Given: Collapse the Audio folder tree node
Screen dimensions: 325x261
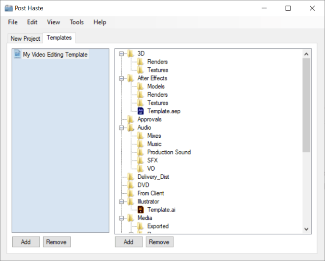Looking at the screenshot, I should [x=122, y=128].
